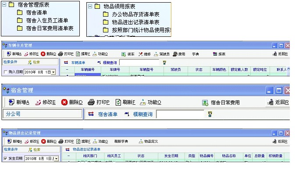Click the 模糊查询 text field in 宿舍管理
Image resolution: width=299 pixels, height=174 pixels.
[180, 114]
